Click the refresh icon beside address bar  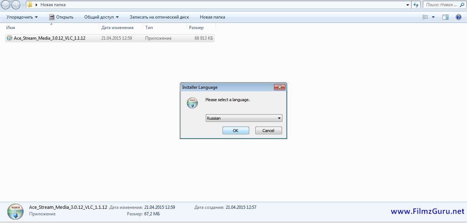pyautogui.click(x=416, y=5)
